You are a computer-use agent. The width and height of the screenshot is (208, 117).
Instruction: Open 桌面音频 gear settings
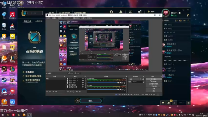(x=125, y=89)
